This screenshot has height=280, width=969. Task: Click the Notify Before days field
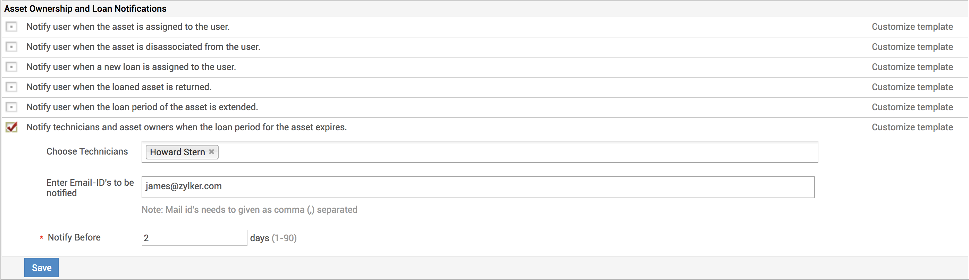(x=194, y=238)
